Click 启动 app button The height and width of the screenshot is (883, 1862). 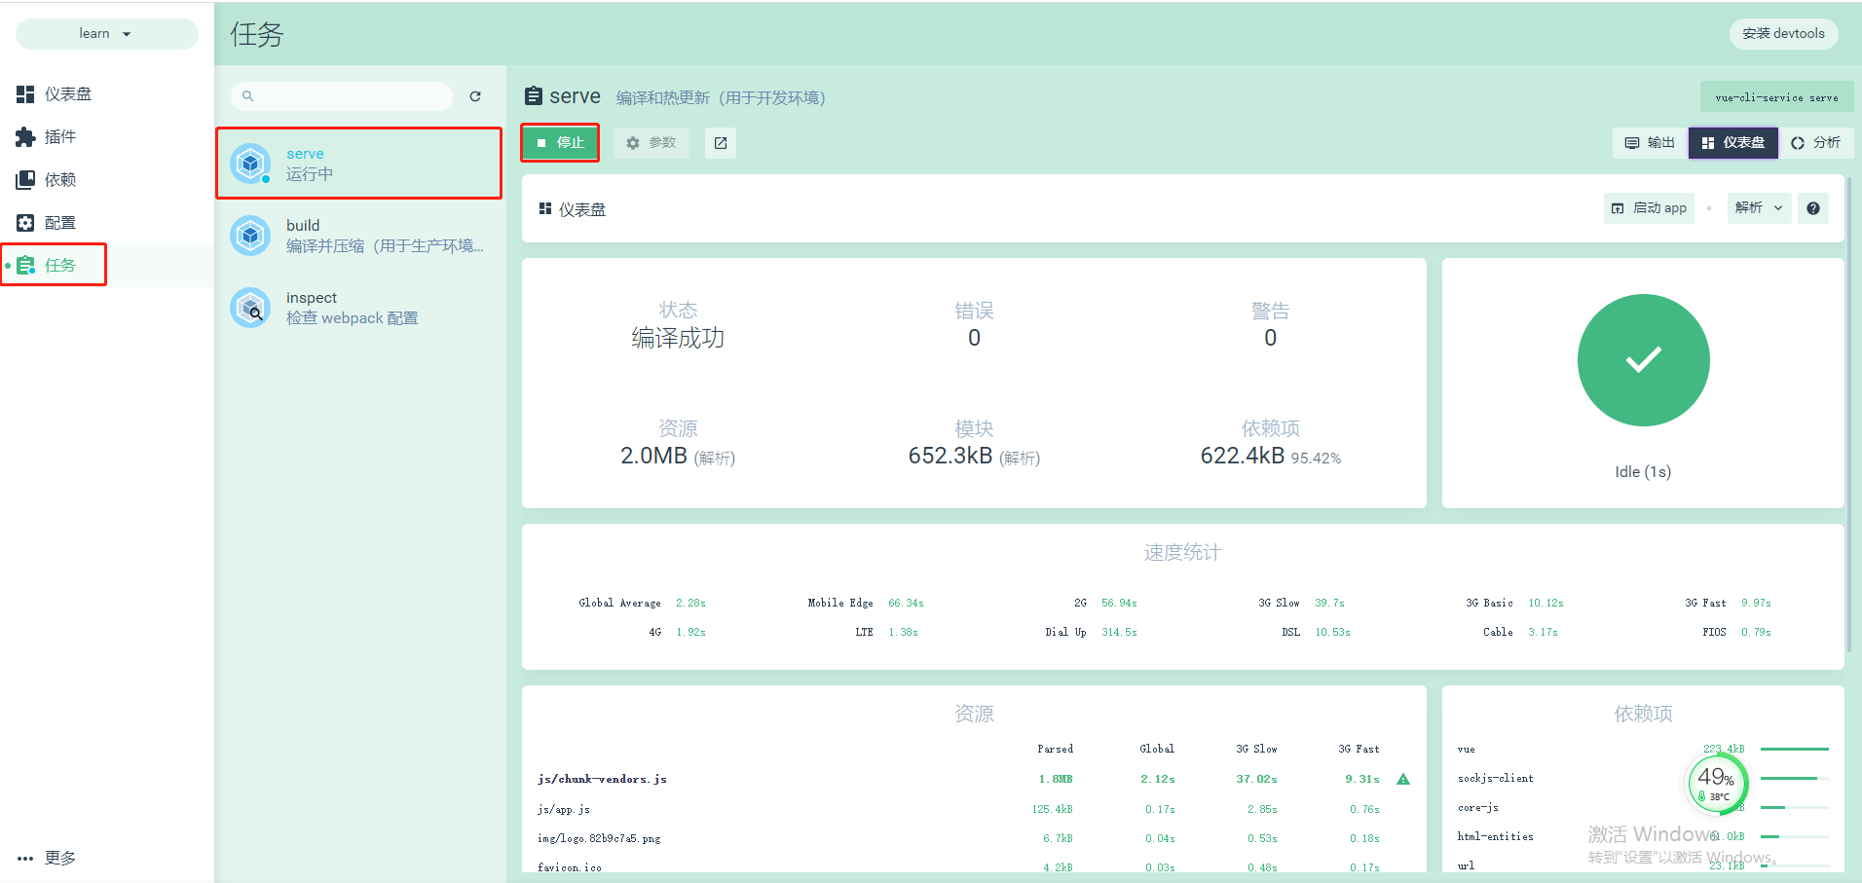click(1649, 208)
